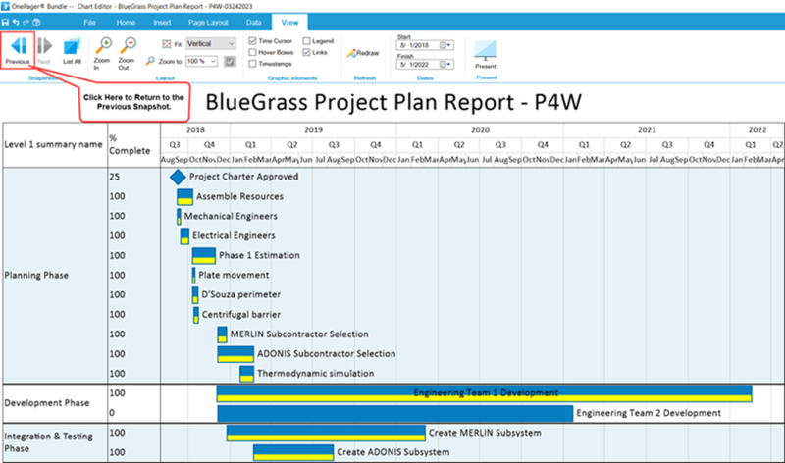Click the Plate movement task label

tap(234, 276)
